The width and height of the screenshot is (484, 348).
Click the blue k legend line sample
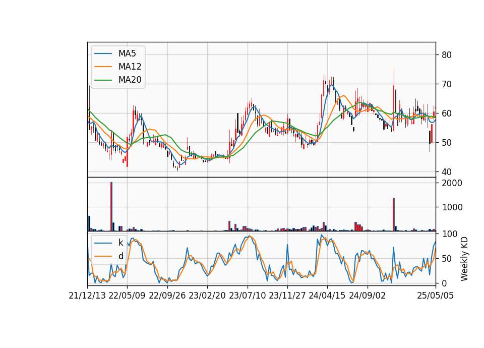point(103,243)
